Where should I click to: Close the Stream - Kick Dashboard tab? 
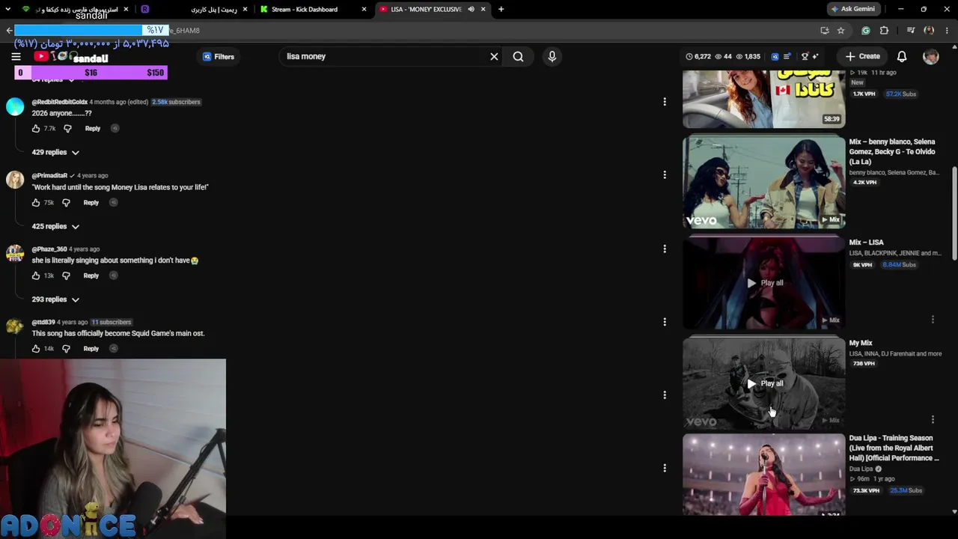(x=364, y=9)
